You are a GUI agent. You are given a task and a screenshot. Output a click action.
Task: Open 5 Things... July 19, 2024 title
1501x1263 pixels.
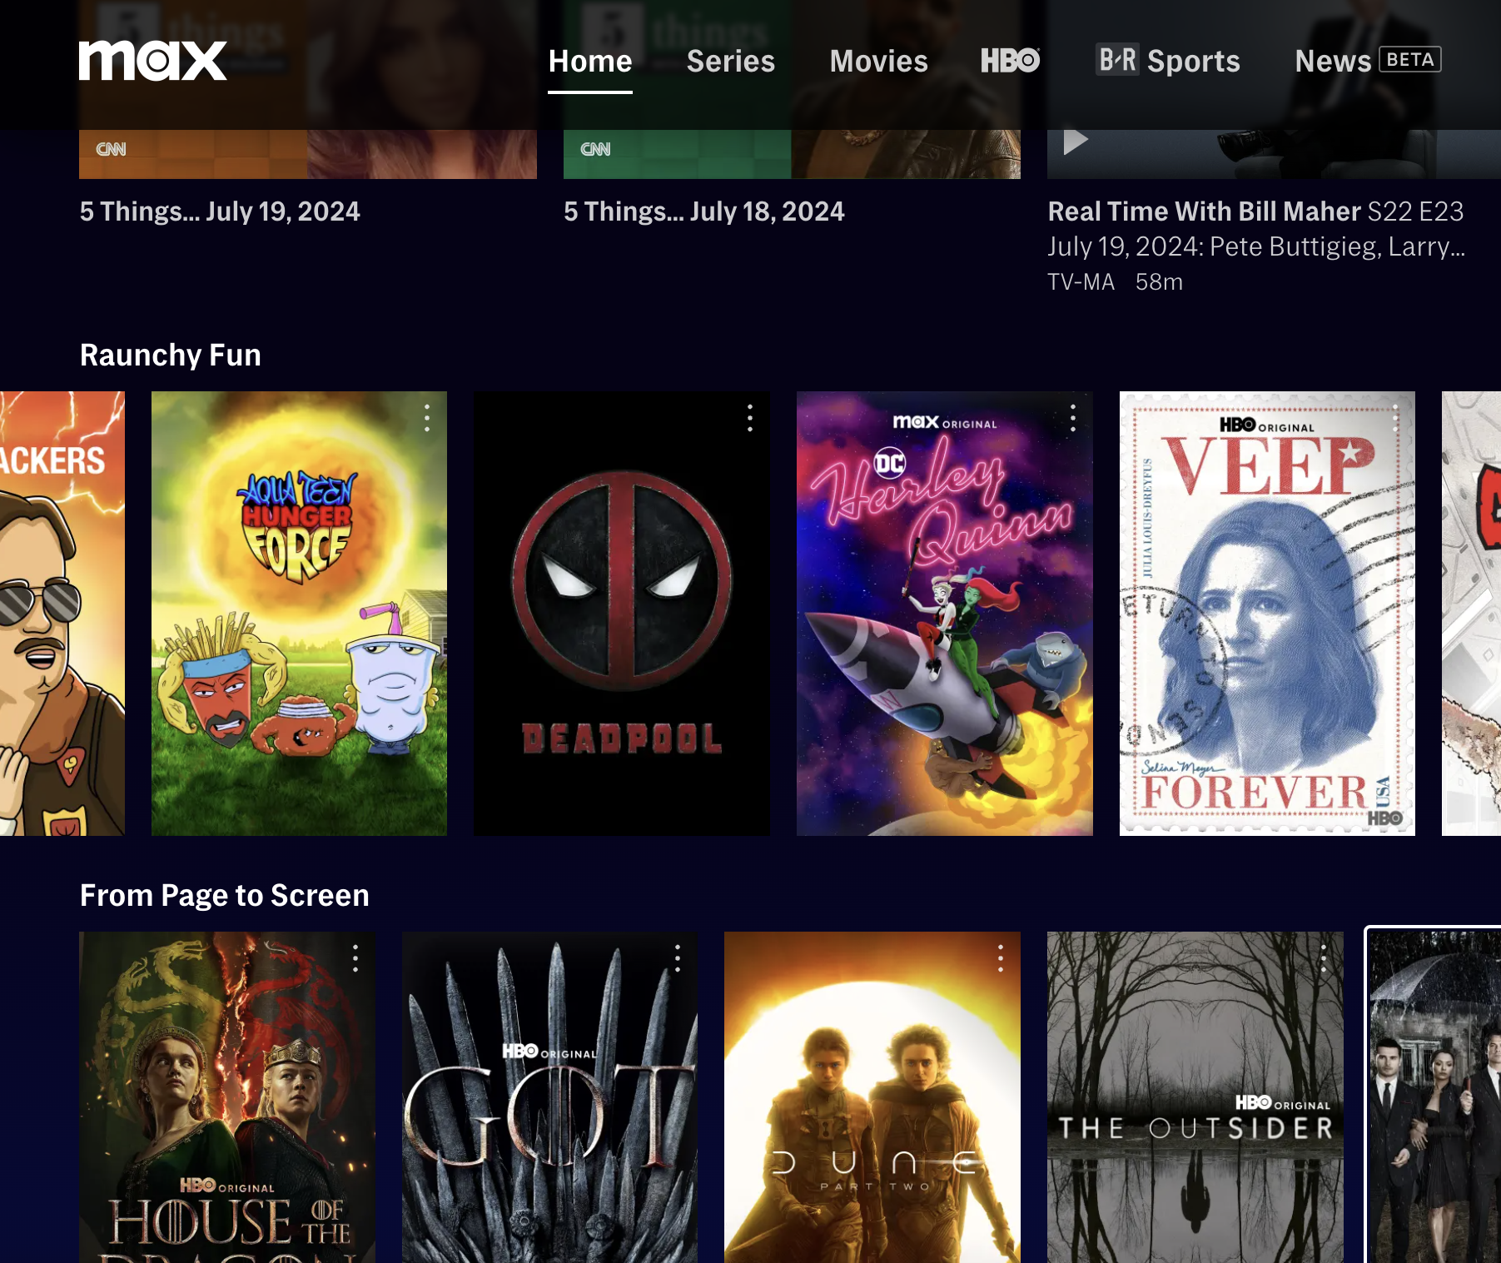point(220,211)
